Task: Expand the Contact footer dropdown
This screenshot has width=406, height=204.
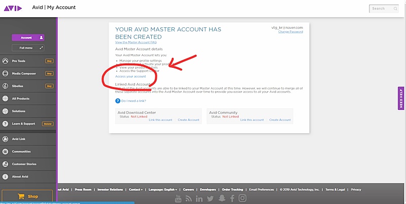Action: (x=136, y=189)
